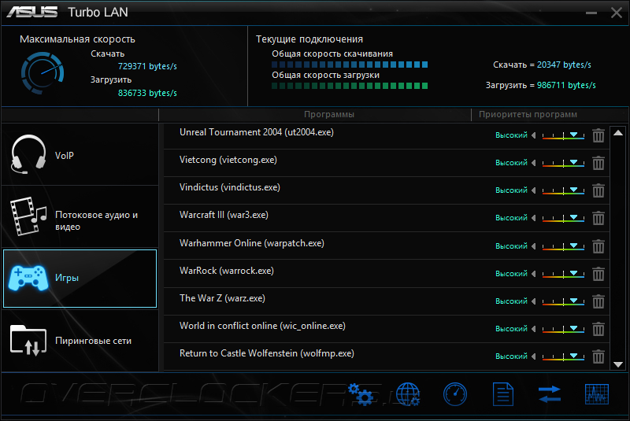Viewport: 630px width, 421px height.
Task: Open the globe network settings icon
Action: 408,394
